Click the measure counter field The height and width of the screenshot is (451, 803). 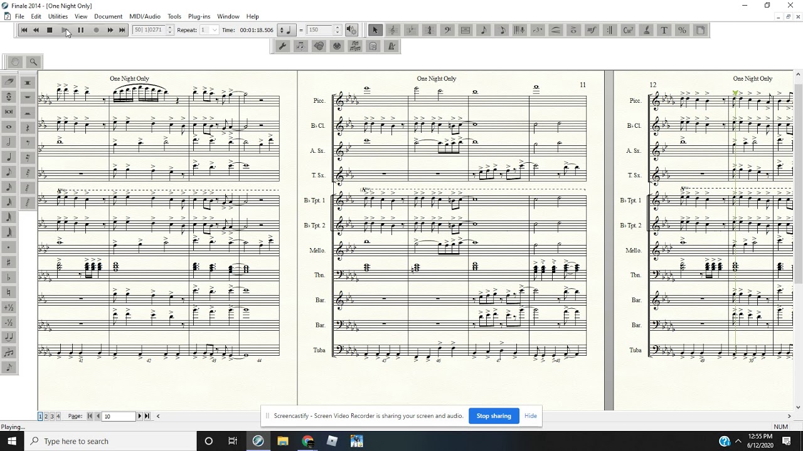149,30
